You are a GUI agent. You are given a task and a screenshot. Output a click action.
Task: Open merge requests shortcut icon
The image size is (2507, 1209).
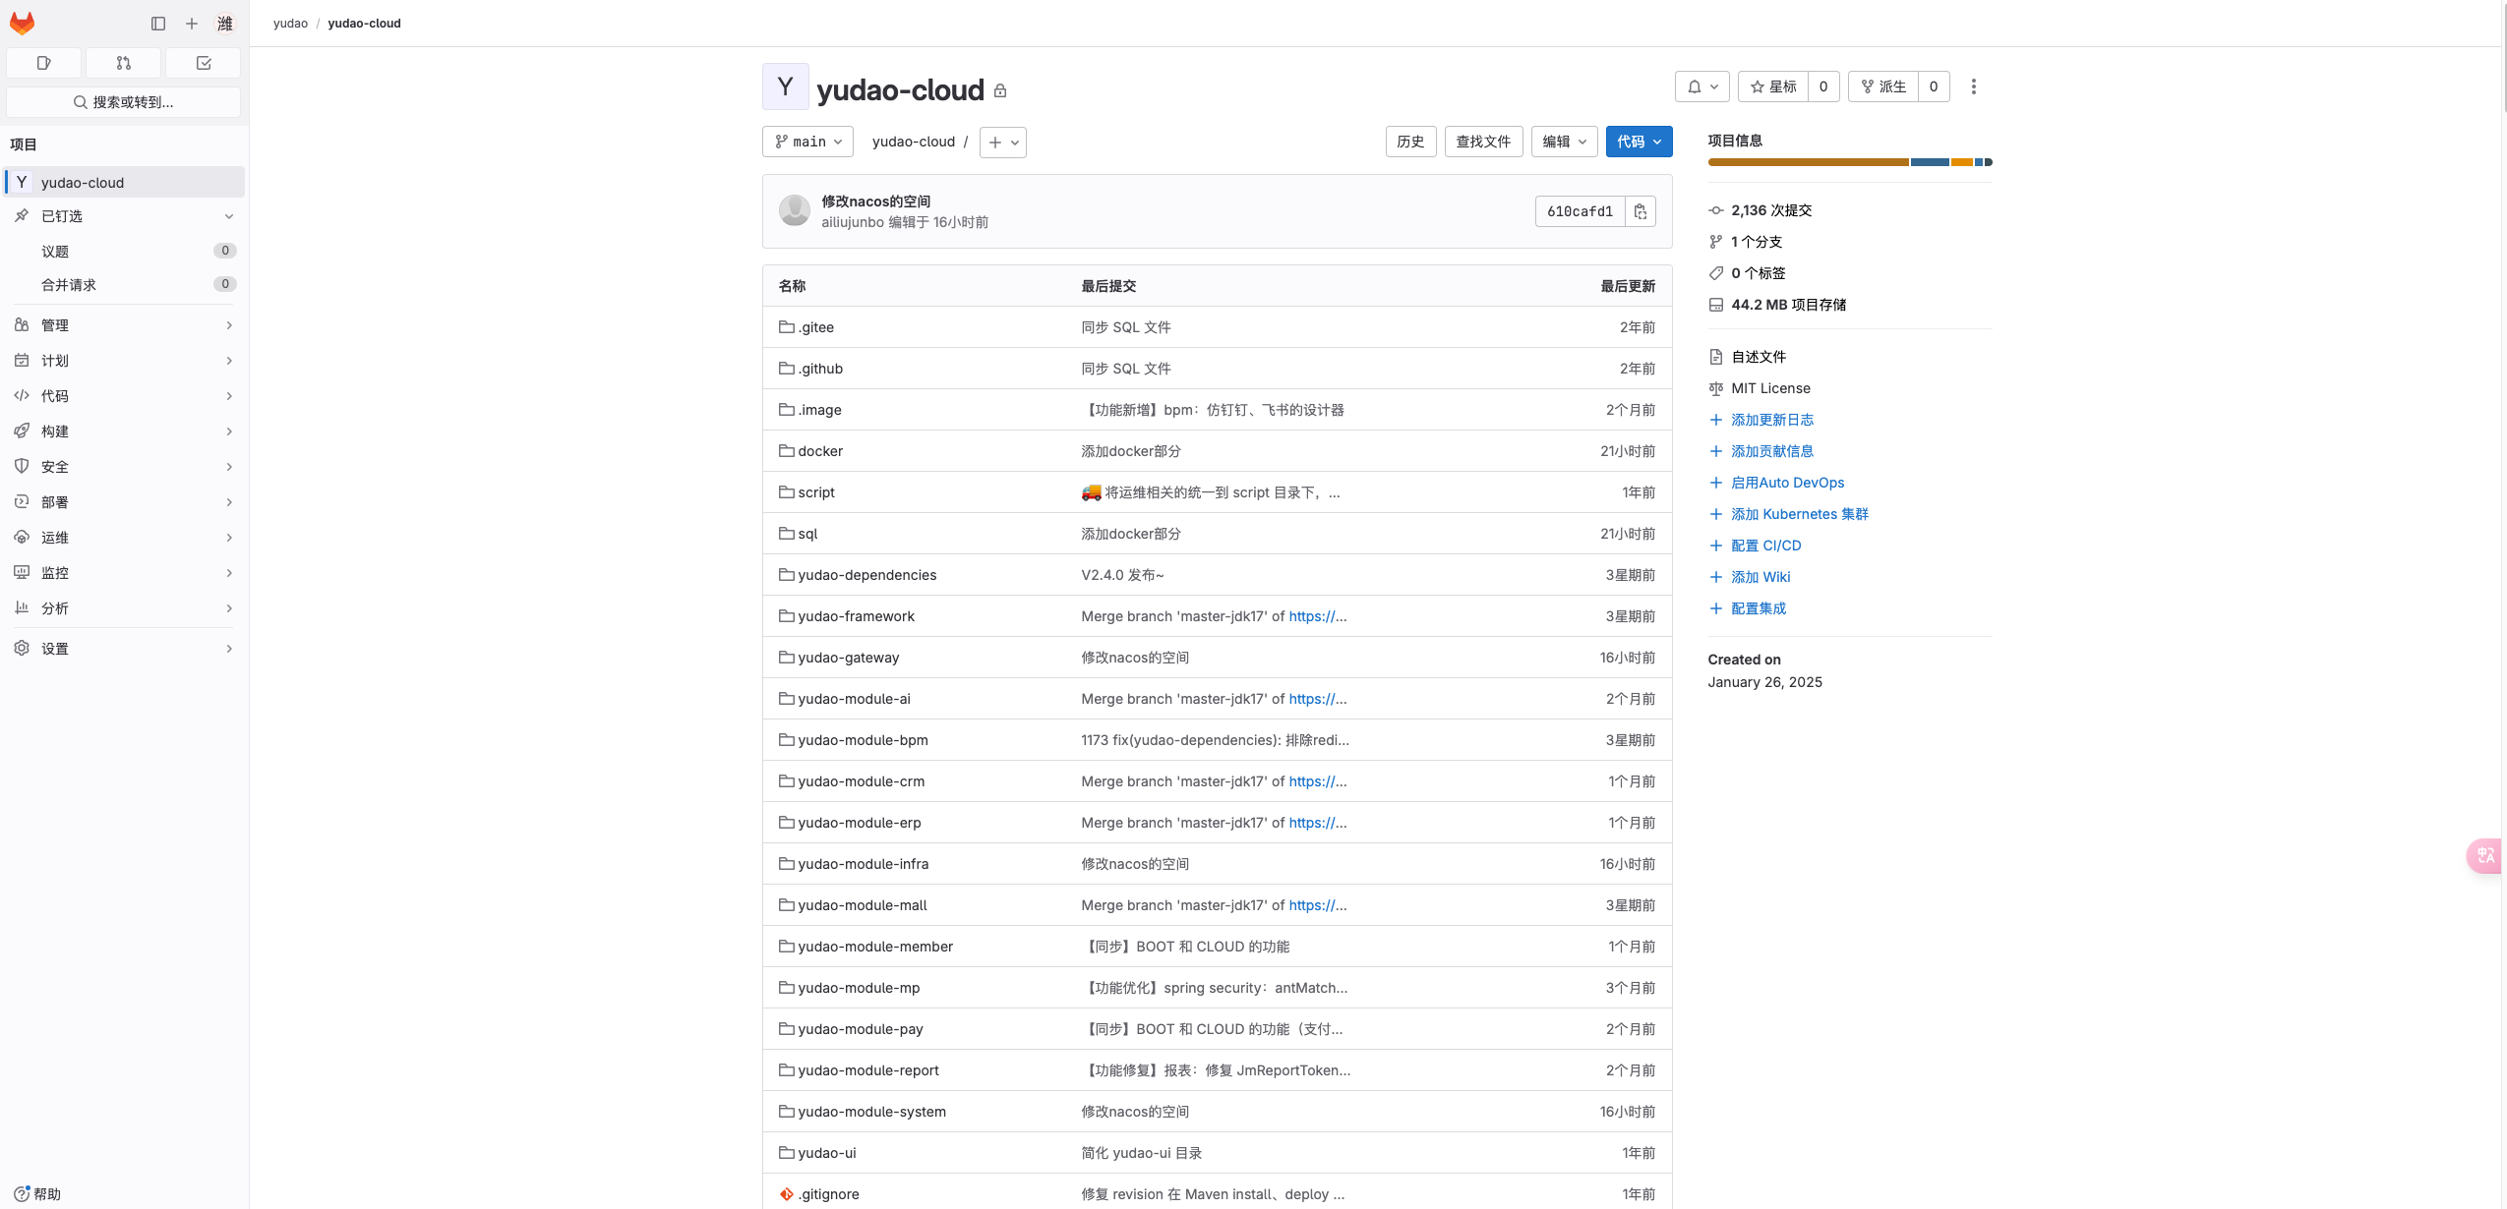coord(123,63)
